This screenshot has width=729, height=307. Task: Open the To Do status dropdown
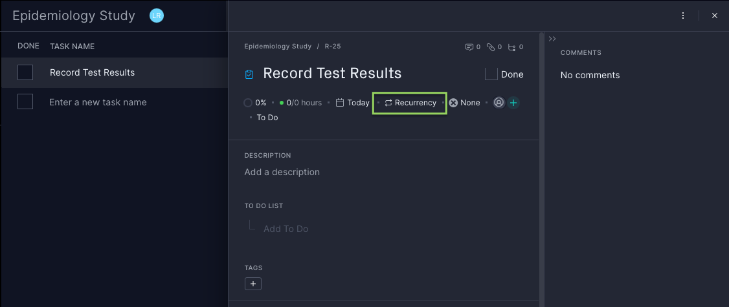tap(267, 118)
